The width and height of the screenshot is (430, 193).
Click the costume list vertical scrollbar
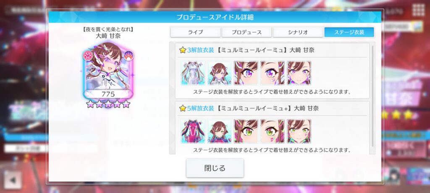pos(372,96)
